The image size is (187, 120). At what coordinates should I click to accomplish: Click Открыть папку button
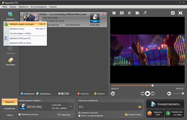tap(133, 115)
